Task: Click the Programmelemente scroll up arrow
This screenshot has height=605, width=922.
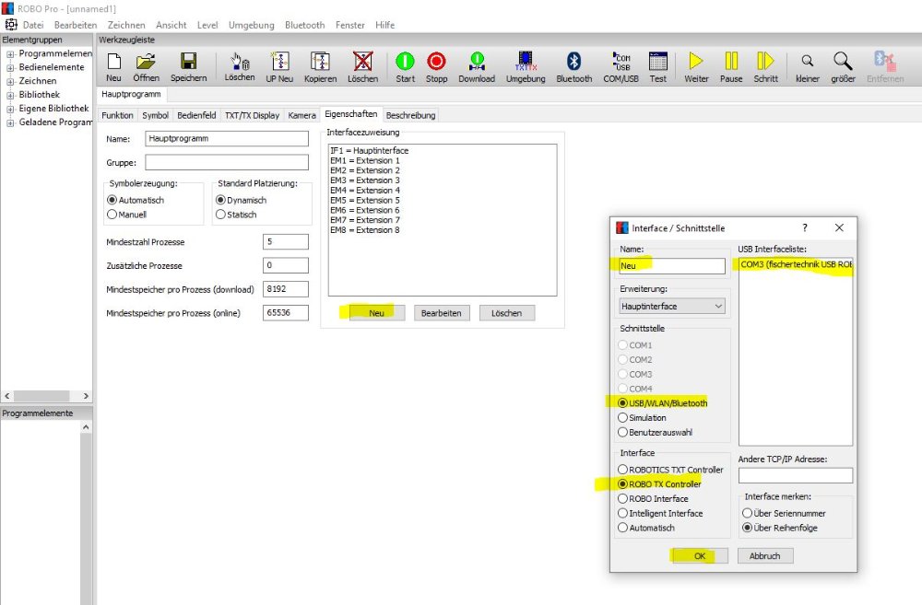Action: [x=86, y=427]
